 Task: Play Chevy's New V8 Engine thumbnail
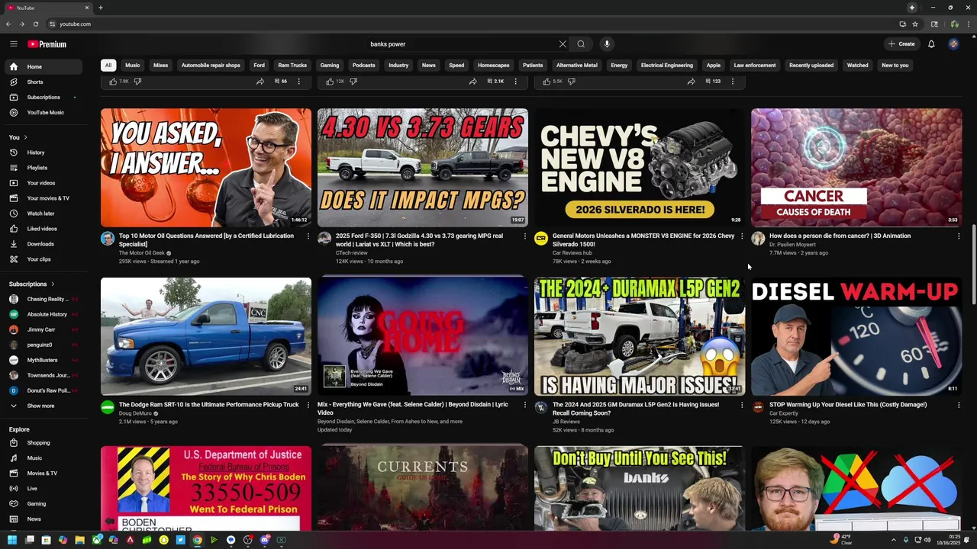640,168
